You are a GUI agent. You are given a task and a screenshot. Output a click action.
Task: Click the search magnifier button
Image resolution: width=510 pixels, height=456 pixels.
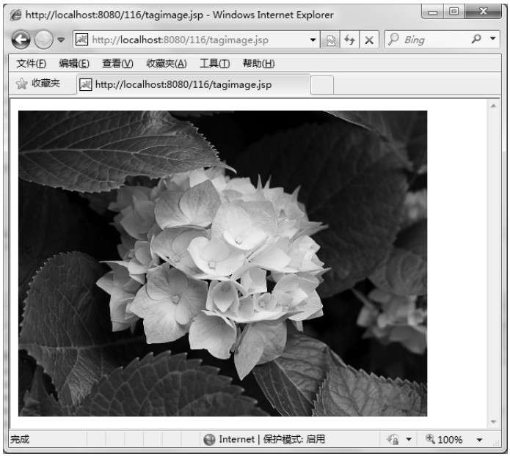pos(476,39)
